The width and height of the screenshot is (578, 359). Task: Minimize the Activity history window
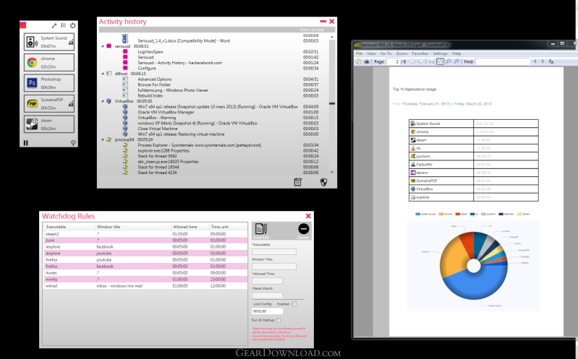(323, 22)
